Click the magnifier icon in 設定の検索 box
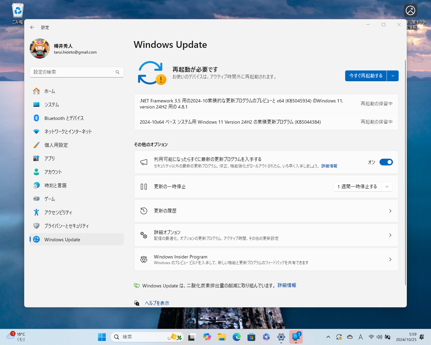Image resolution: width=431 pixels, height=345 pixels. pos(118,72)
